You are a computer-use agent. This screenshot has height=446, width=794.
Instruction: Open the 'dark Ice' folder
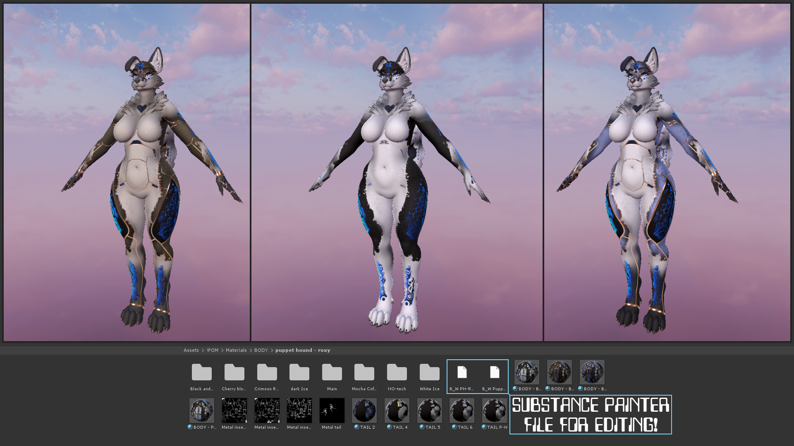[x=299, y=372]
